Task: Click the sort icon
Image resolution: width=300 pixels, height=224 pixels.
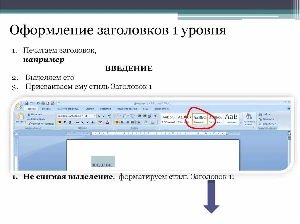Action: [x=150, y=116]
